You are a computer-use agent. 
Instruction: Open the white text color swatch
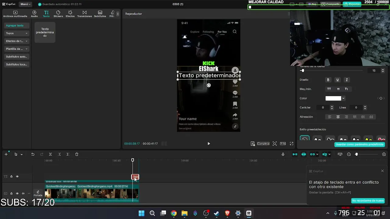(x=333, y=98)
